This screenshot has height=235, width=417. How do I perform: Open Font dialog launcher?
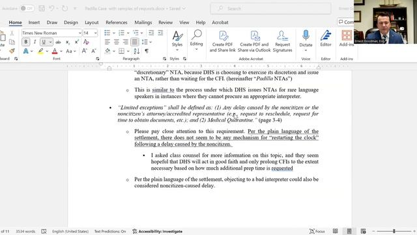[98, 59]
